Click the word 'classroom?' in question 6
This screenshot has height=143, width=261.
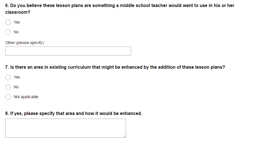18,12
